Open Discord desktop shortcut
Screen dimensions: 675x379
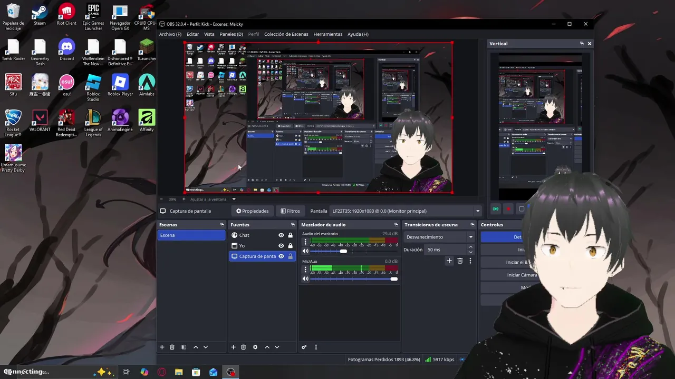coord(66,49)
